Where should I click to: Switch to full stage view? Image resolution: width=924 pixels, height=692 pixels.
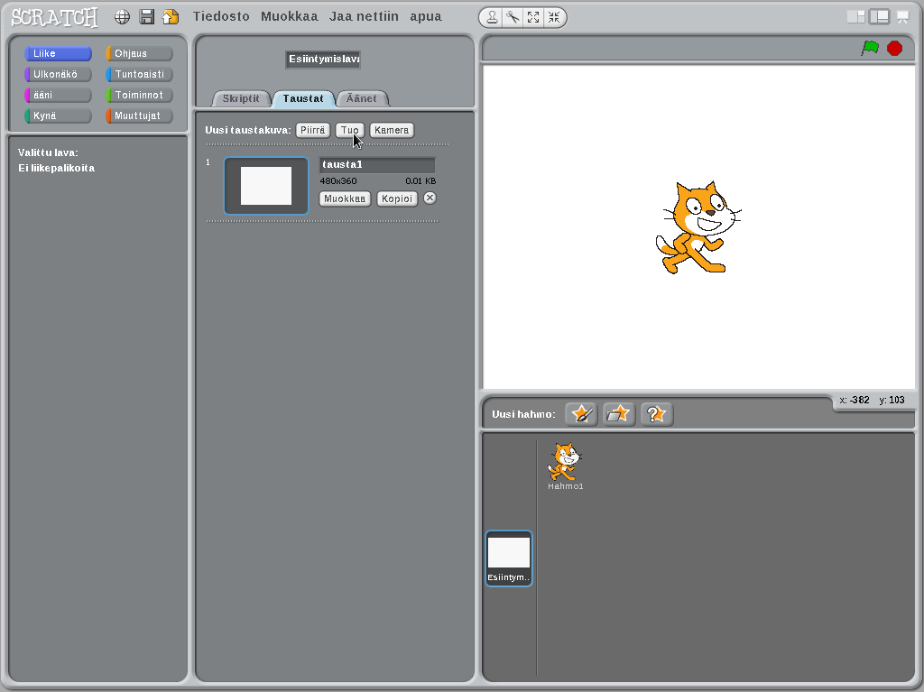879,17
